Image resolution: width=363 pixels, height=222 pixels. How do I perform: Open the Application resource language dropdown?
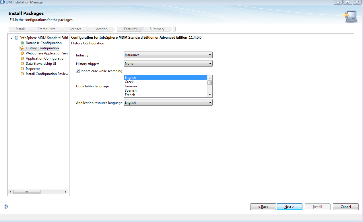[x=168, y=103]
